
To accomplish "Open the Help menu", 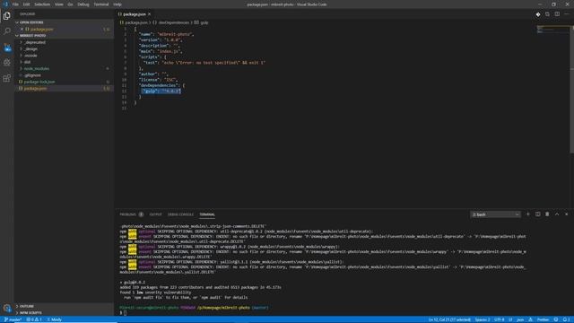I will pos(117,4).
